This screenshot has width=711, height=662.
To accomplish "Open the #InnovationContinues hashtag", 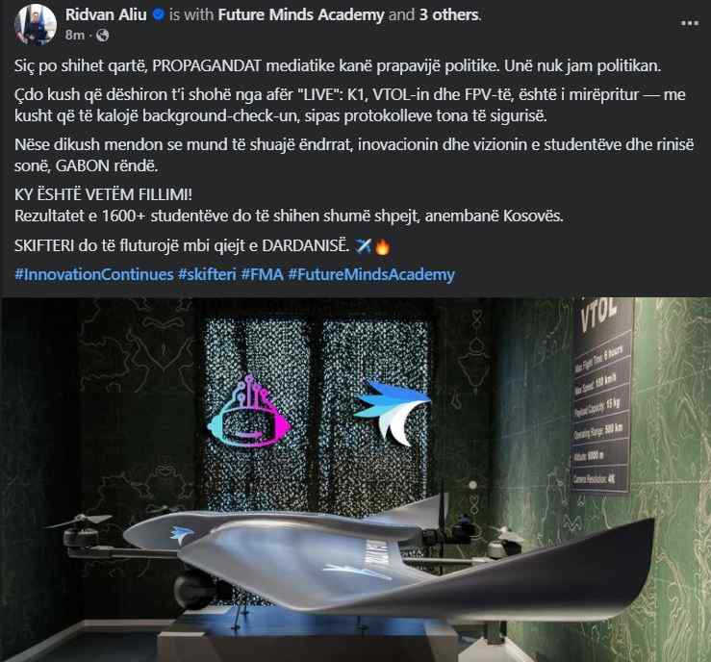I will point(94,274).
